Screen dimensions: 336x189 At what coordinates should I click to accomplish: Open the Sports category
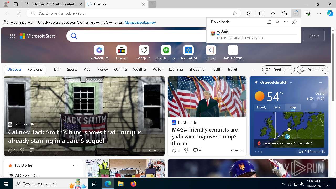point(72,69)
